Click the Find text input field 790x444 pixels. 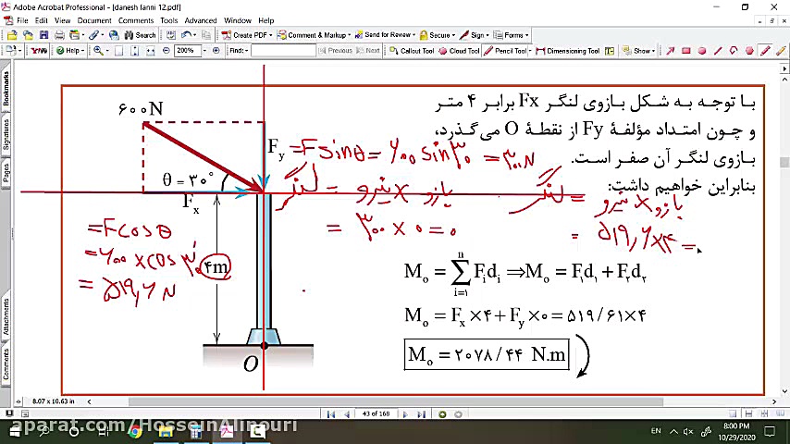point(283,51)
